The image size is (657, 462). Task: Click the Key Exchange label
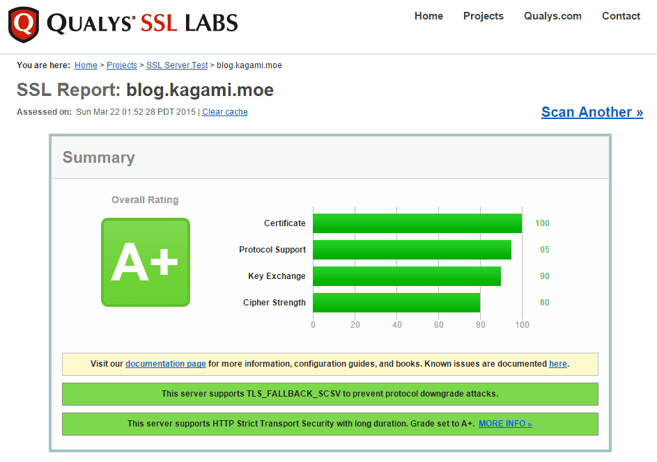click(x=277, y=276)
